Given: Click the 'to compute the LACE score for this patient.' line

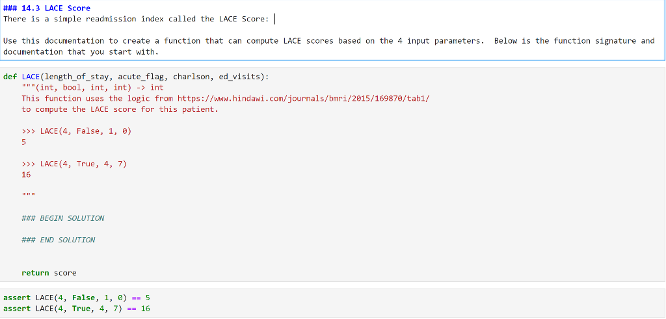Looking at the screenshot, I should tap(120, 109).
